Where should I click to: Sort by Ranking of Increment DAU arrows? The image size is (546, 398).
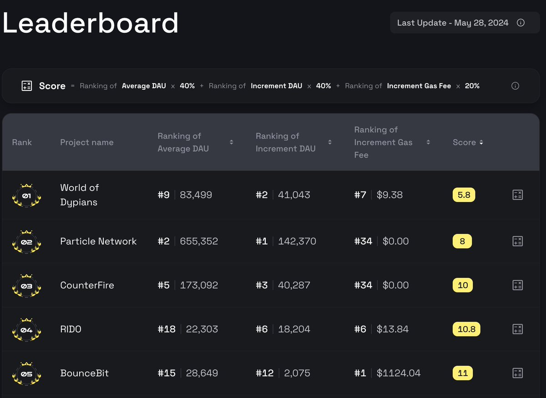[329, 142]
